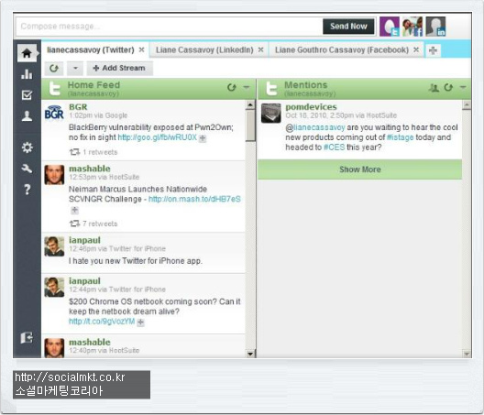484x415 pixels.
Task: Click the Mentions stream users icon
Action: tap(434, 88)
